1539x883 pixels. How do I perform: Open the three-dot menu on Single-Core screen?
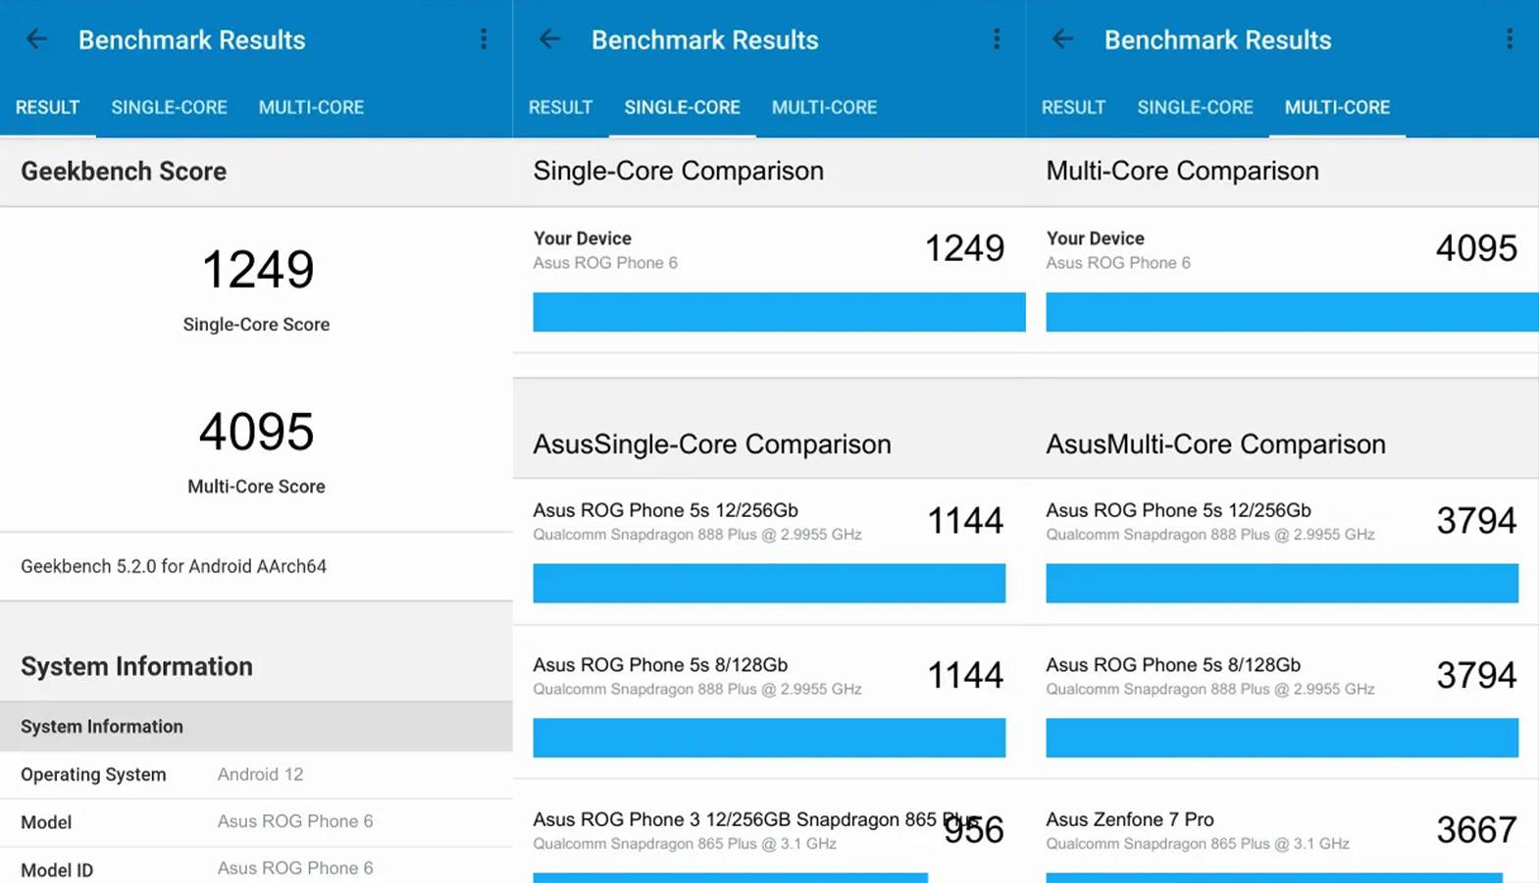pos(997,37)
